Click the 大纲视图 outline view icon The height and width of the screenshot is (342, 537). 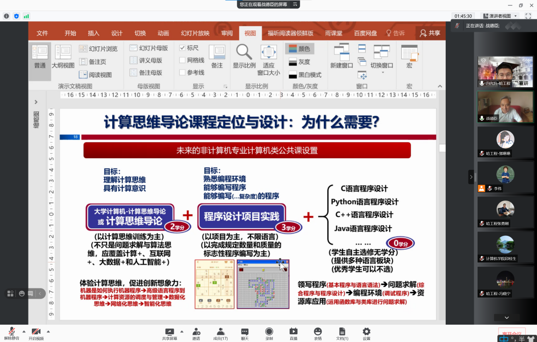[63, 52]
